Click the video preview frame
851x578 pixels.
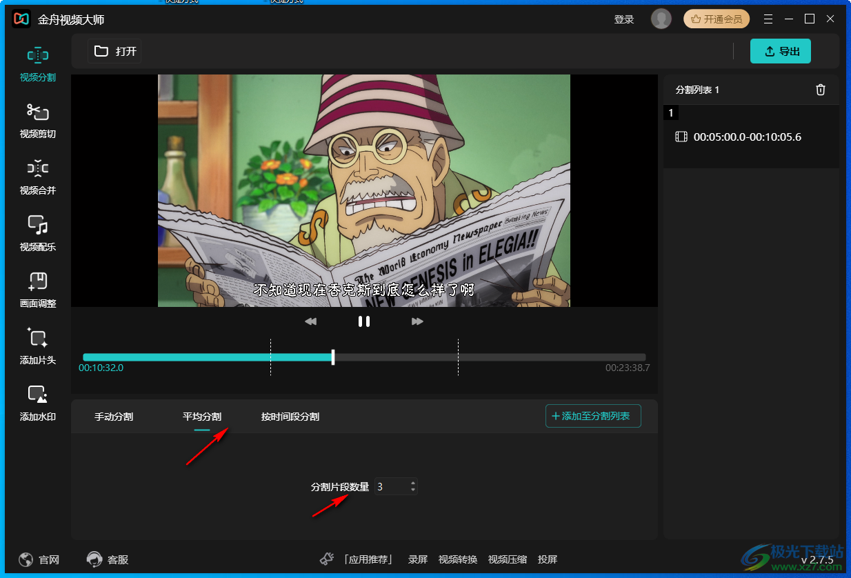click(x=364, y=190)
